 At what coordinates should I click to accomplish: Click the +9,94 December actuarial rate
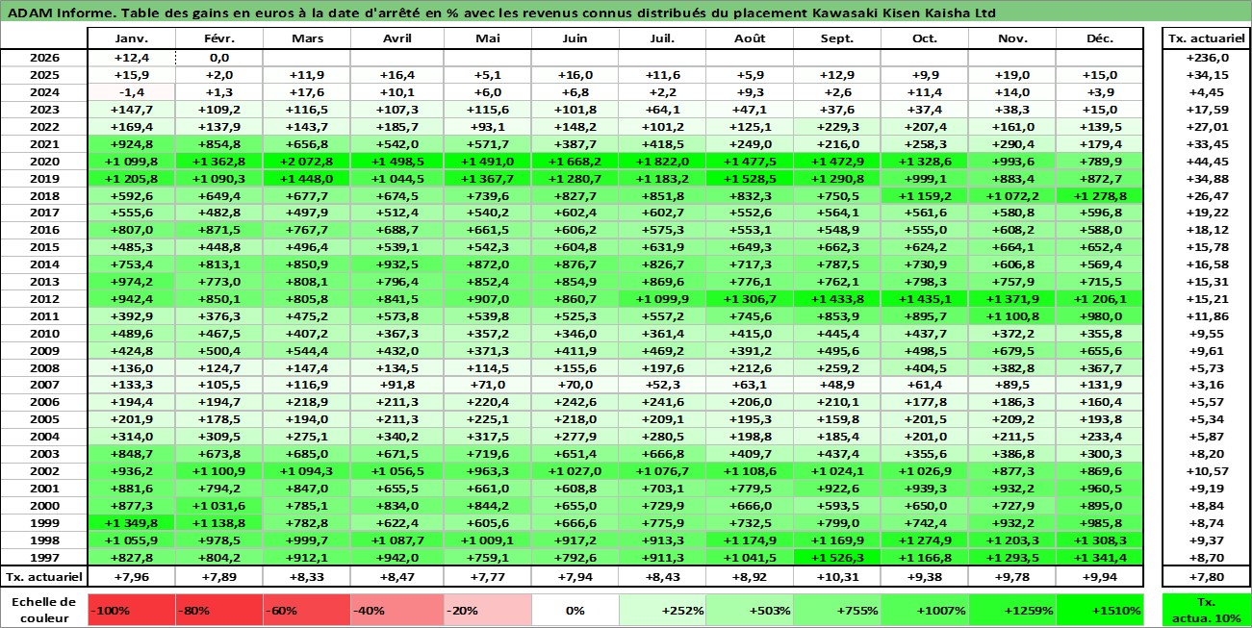coord(1100,578)
